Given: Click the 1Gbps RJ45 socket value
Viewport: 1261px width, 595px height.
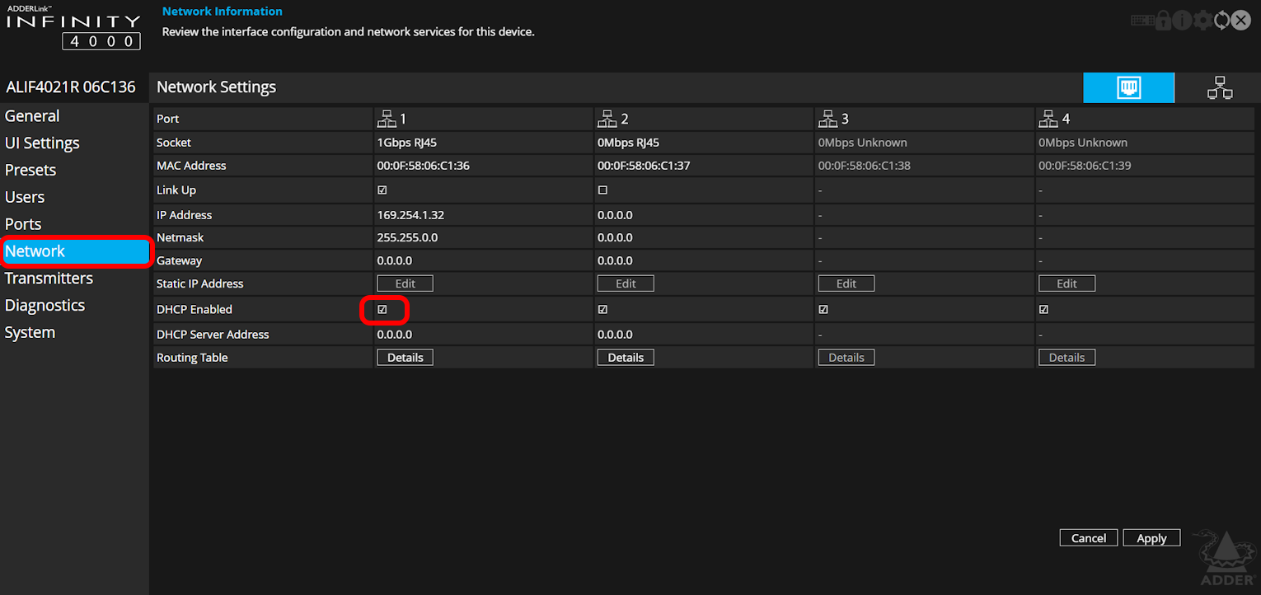Looking at the screenshot, I should click(x=407, y=143).
